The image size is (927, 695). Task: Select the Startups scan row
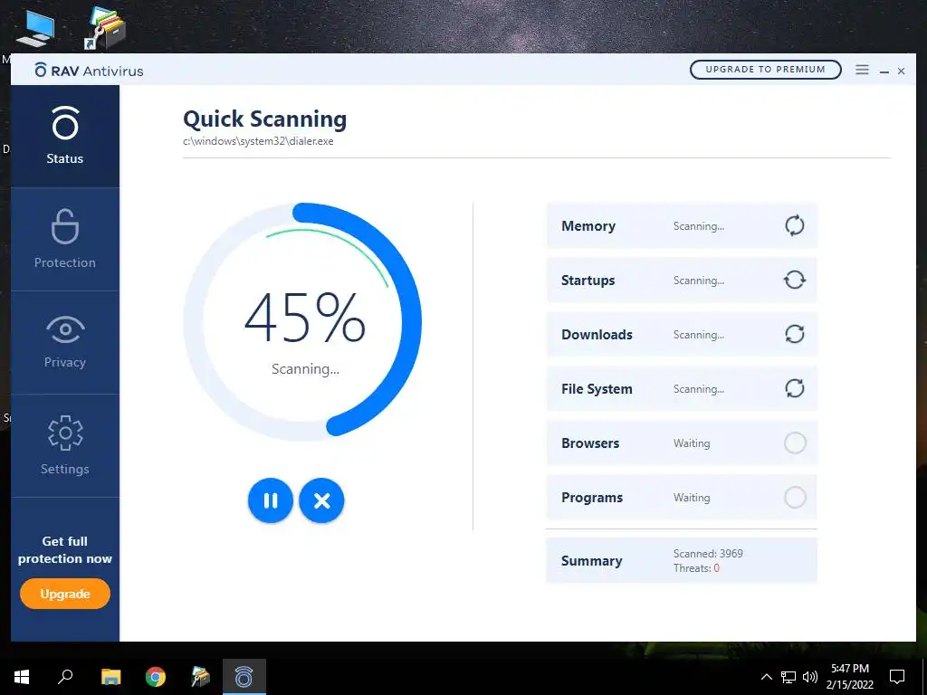click(x=682, y=281)
